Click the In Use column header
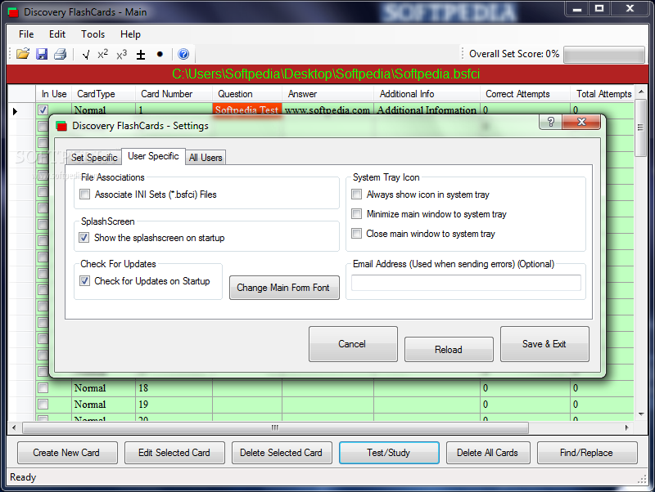Screen dimensions: 655x492 click(x=54, y=94)
